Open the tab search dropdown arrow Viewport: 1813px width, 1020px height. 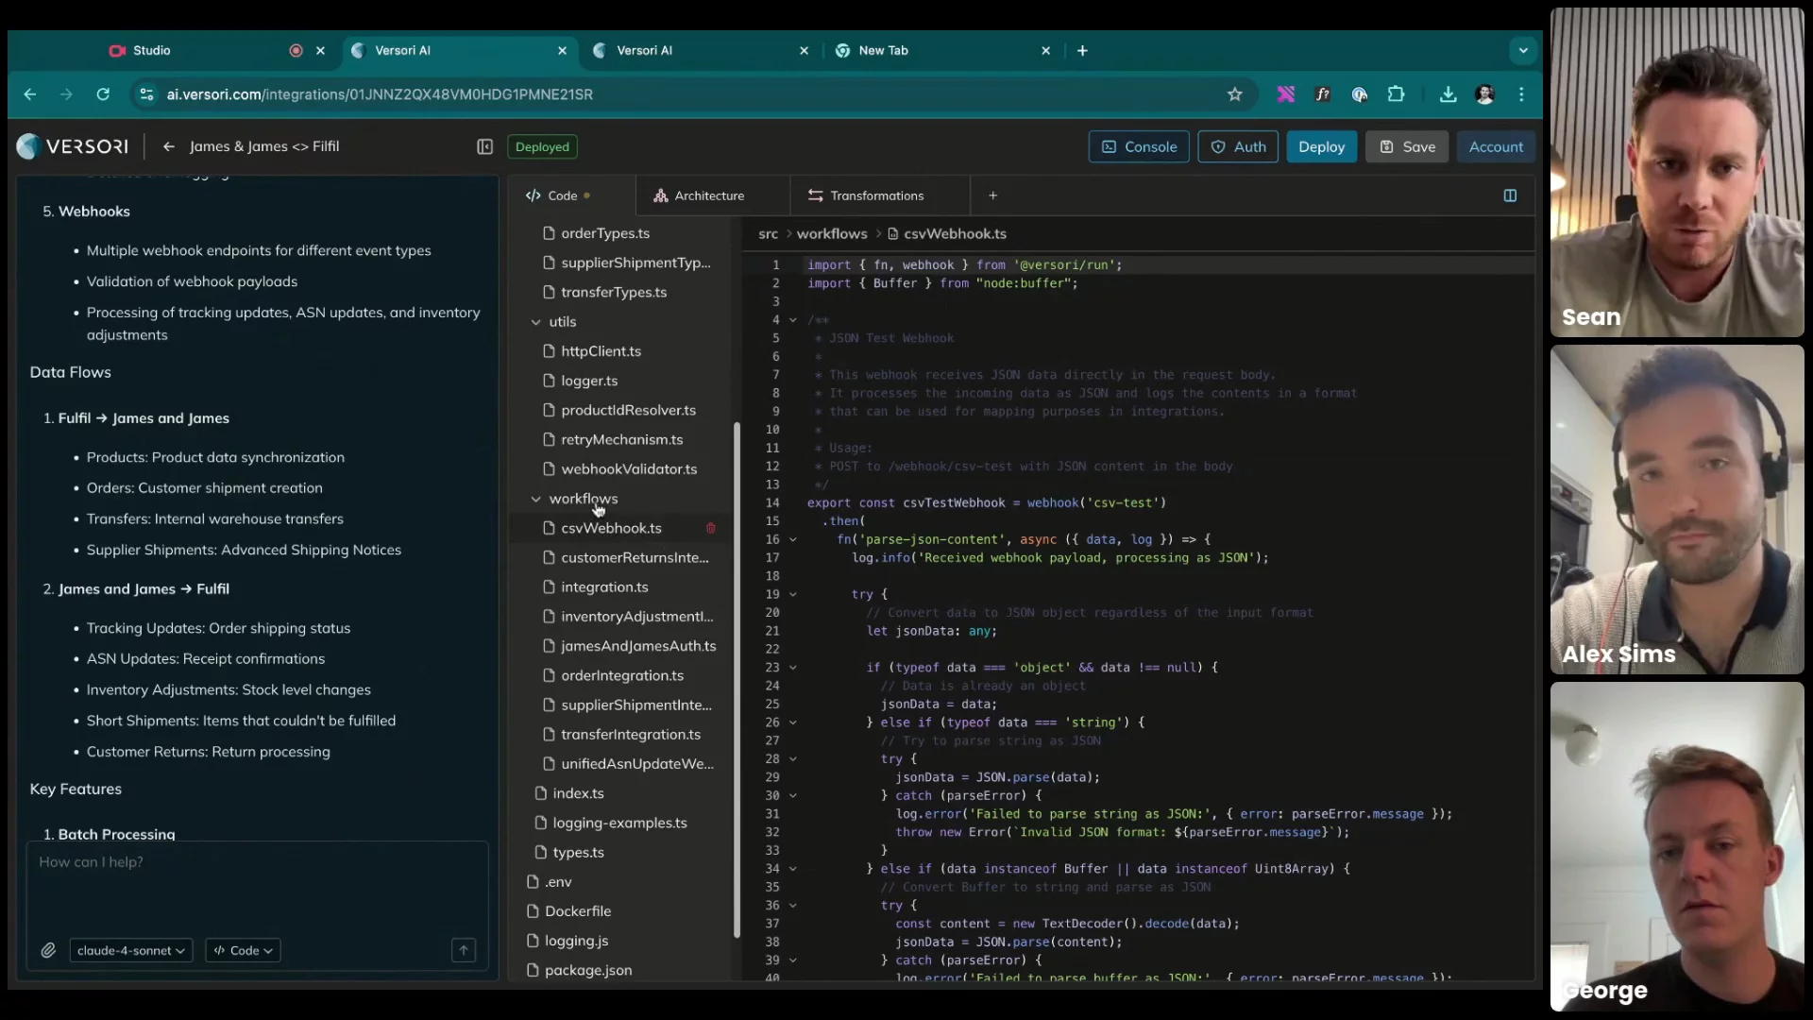pyautogui.click(x=1522, y=51)
